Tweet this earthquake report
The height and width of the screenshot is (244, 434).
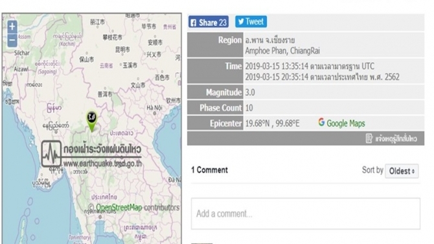(251, 21)
